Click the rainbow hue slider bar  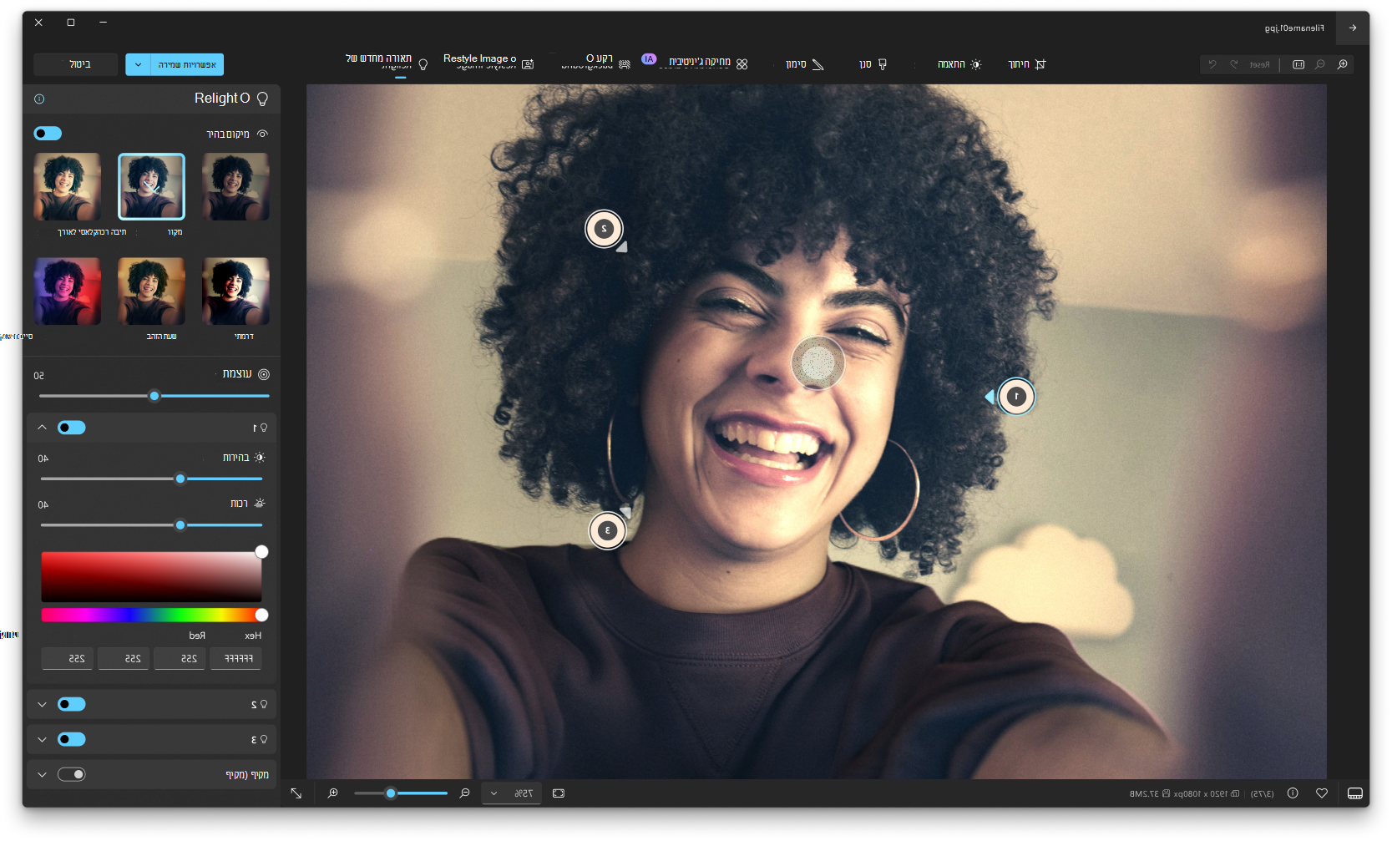152,615
